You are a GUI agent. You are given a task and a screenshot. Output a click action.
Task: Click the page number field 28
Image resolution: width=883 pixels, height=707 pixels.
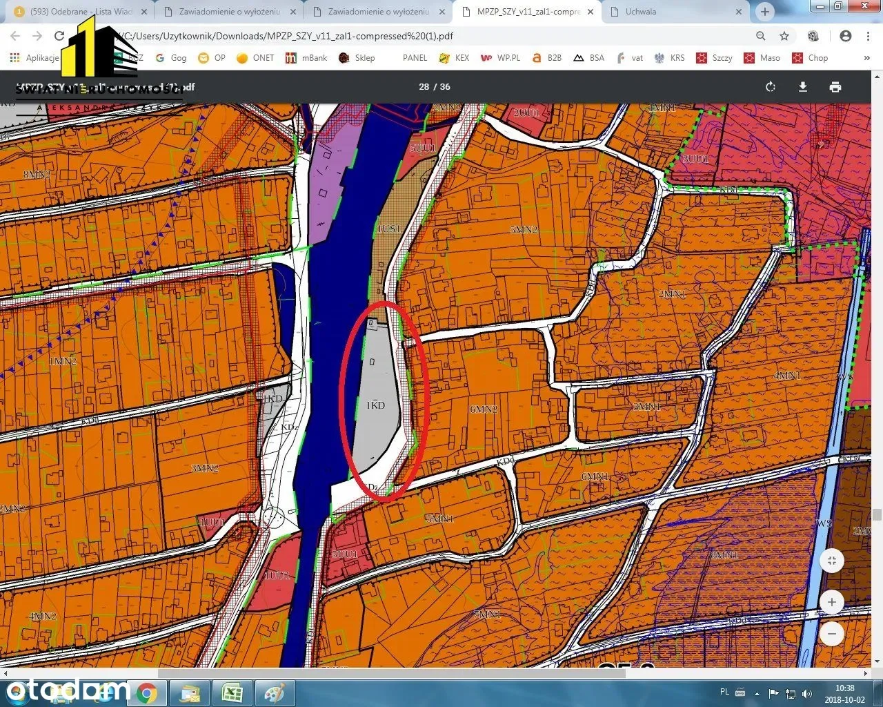(424, 87)
